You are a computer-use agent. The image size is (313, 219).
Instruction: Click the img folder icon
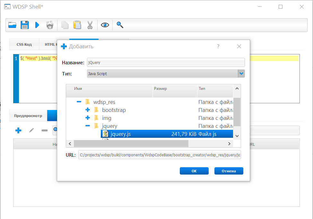[96, 118]
